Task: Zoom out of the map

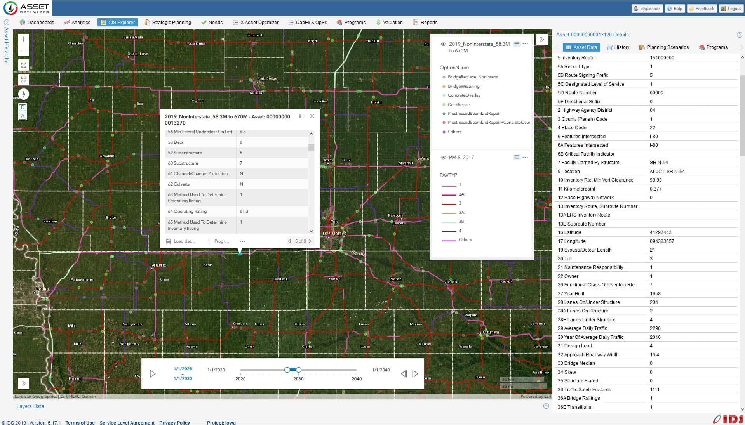Action: pyautogui.click(x=23, y=50)
